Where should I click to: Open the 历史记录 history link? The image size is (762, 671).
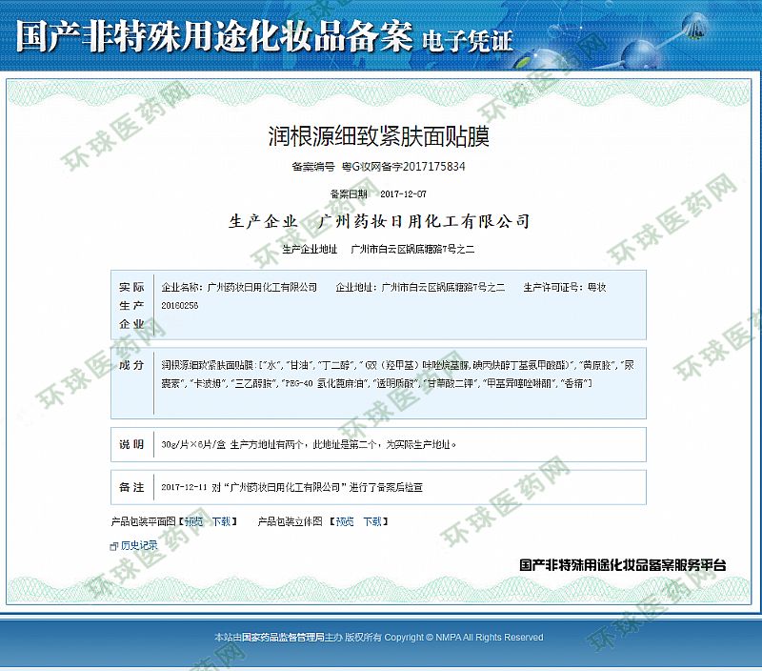tap(139, 546)
